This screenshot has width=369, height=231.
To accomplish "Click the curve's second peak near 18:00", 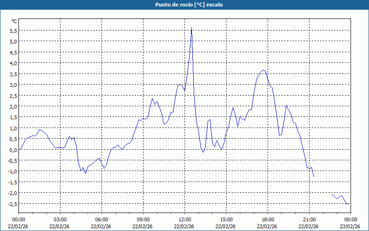I will 263,70.
